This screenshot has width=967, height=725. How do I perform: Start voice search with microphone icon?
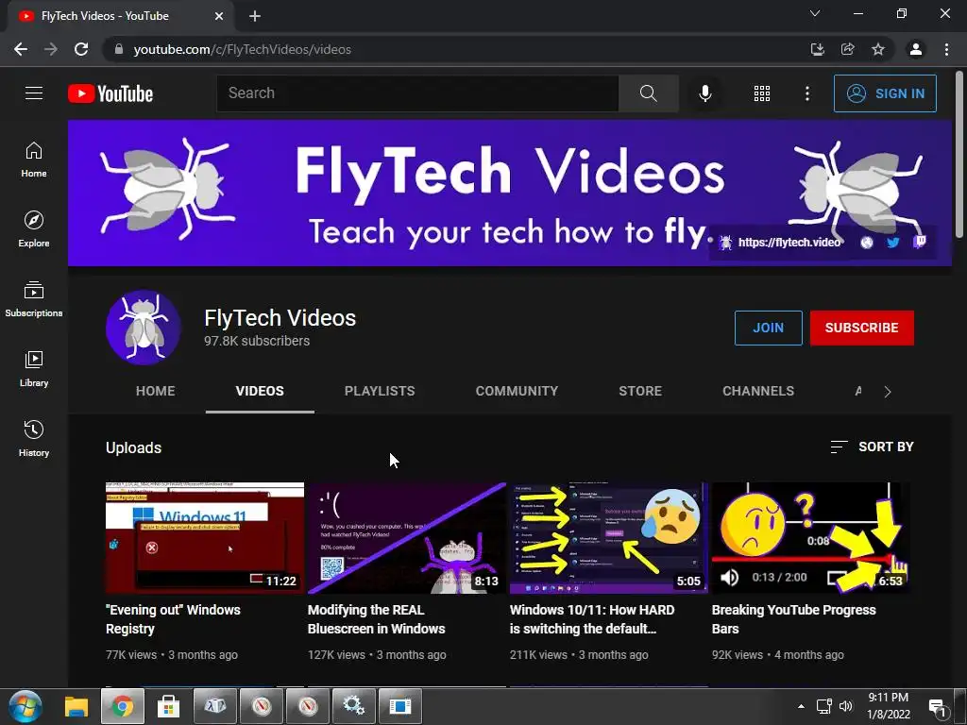(x=704, y=93)
